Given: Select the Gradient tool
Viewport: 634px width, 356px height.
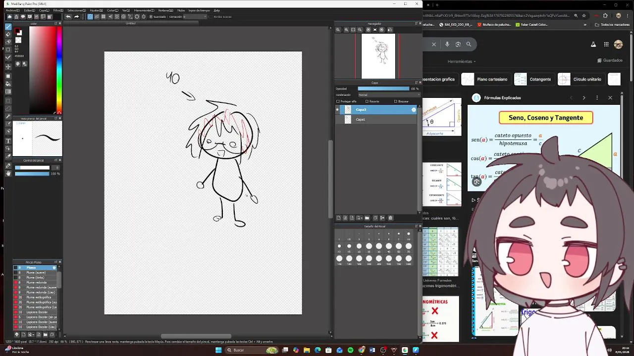Looking at the screenshot, I should click(x=8, y=91).
